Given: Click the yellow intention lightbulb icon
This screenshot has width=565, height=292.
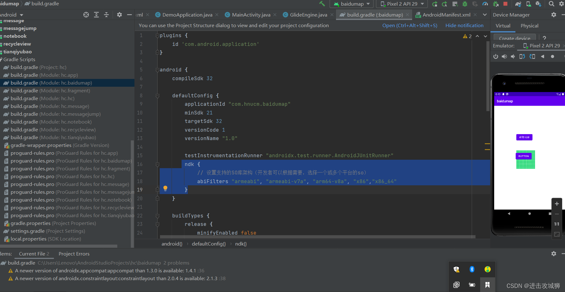Looking at the screenshot, I should click(x=165, y=188).
